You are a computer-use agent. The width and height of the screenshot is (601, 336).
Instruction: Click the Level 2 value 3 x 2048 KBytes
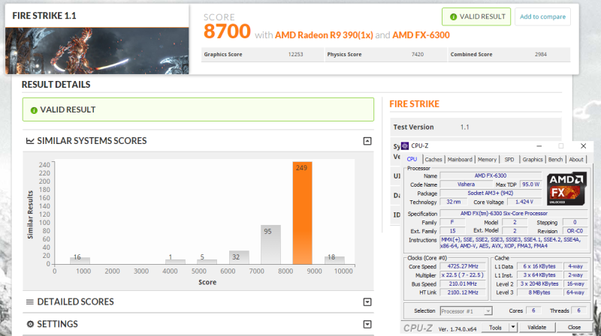(539, 284)
